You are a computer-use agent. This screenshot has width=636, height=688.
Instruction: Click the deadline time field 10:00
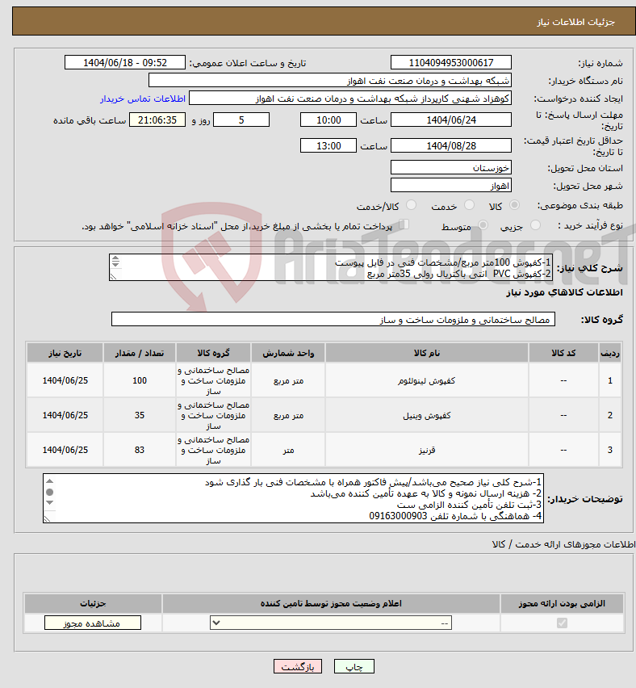(328, 120)
